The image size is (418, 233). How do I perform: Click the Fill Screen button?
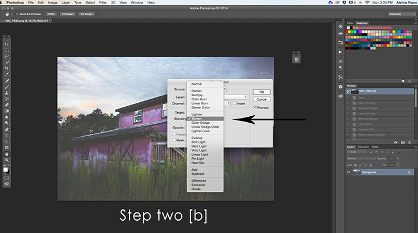[87, 14]
